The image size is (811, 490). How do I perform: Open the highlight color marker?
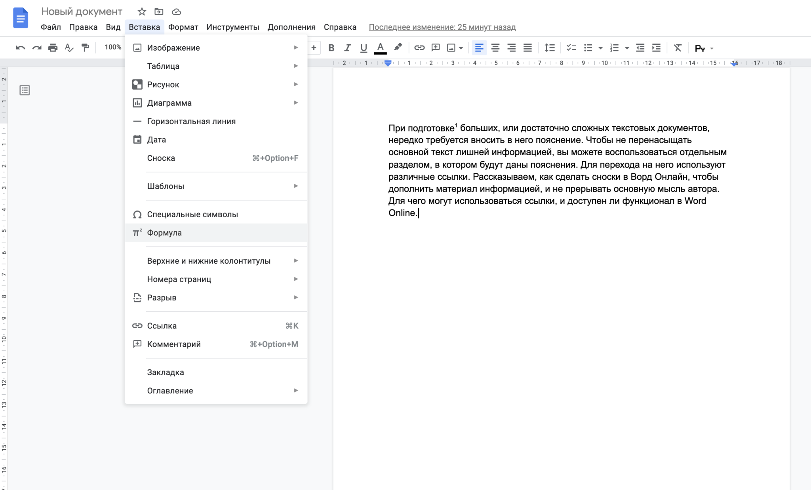398,47
